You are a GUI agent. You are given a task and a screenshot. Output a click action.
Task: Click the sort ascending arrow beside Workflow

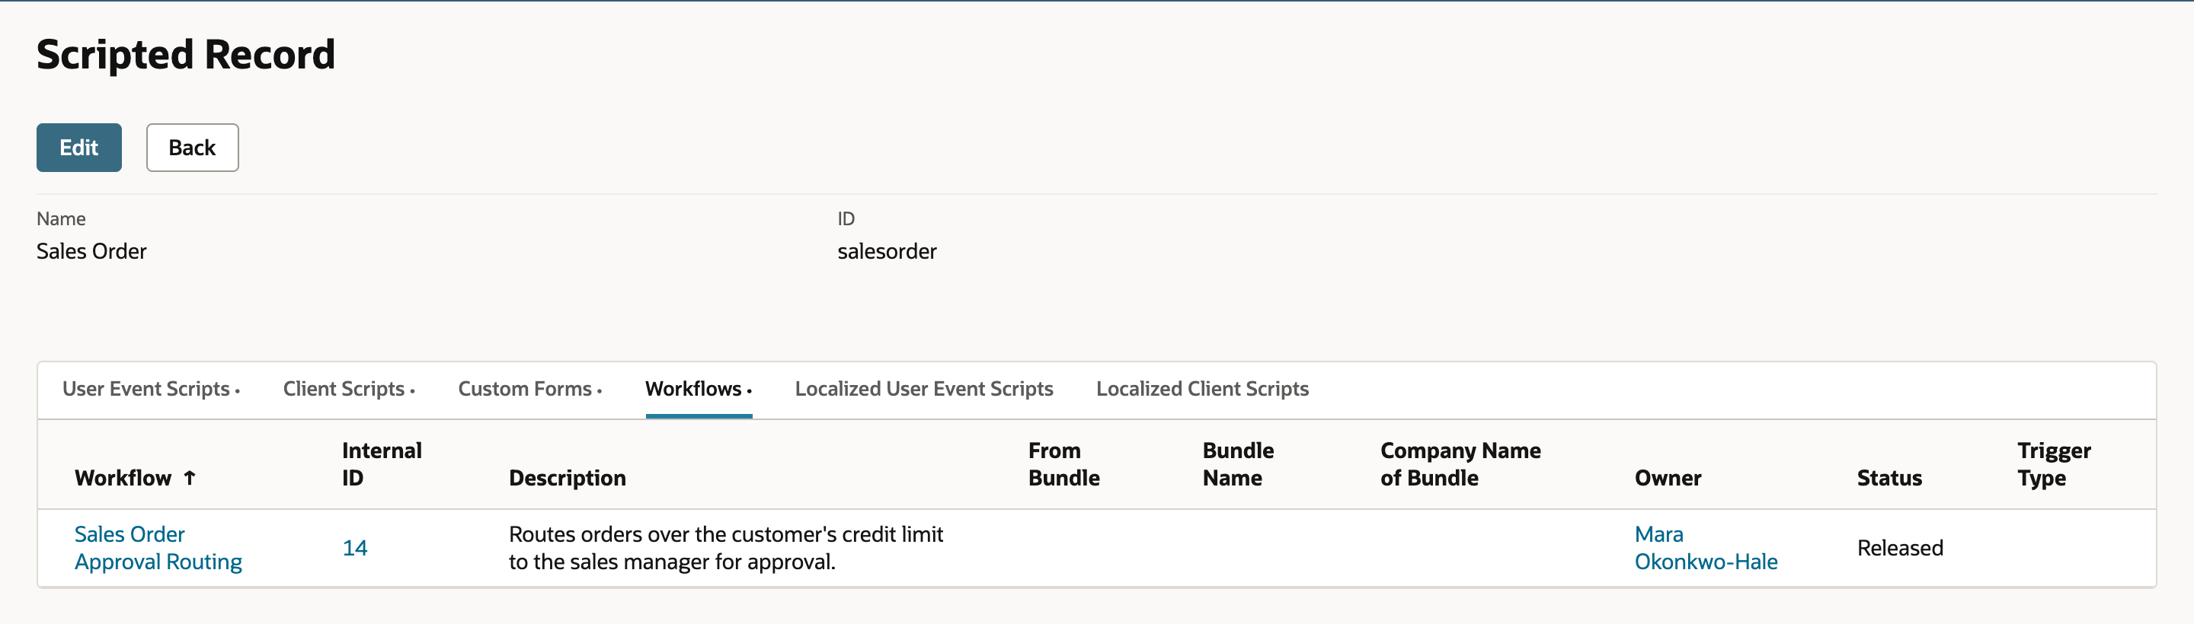[x=190, y=479]
